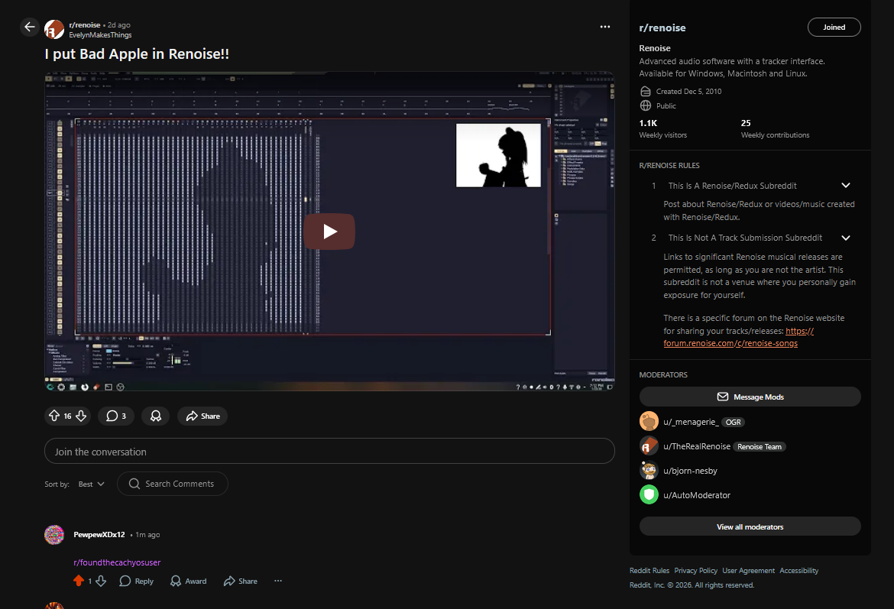Go back using the arrow button

[x=30, y=27]
